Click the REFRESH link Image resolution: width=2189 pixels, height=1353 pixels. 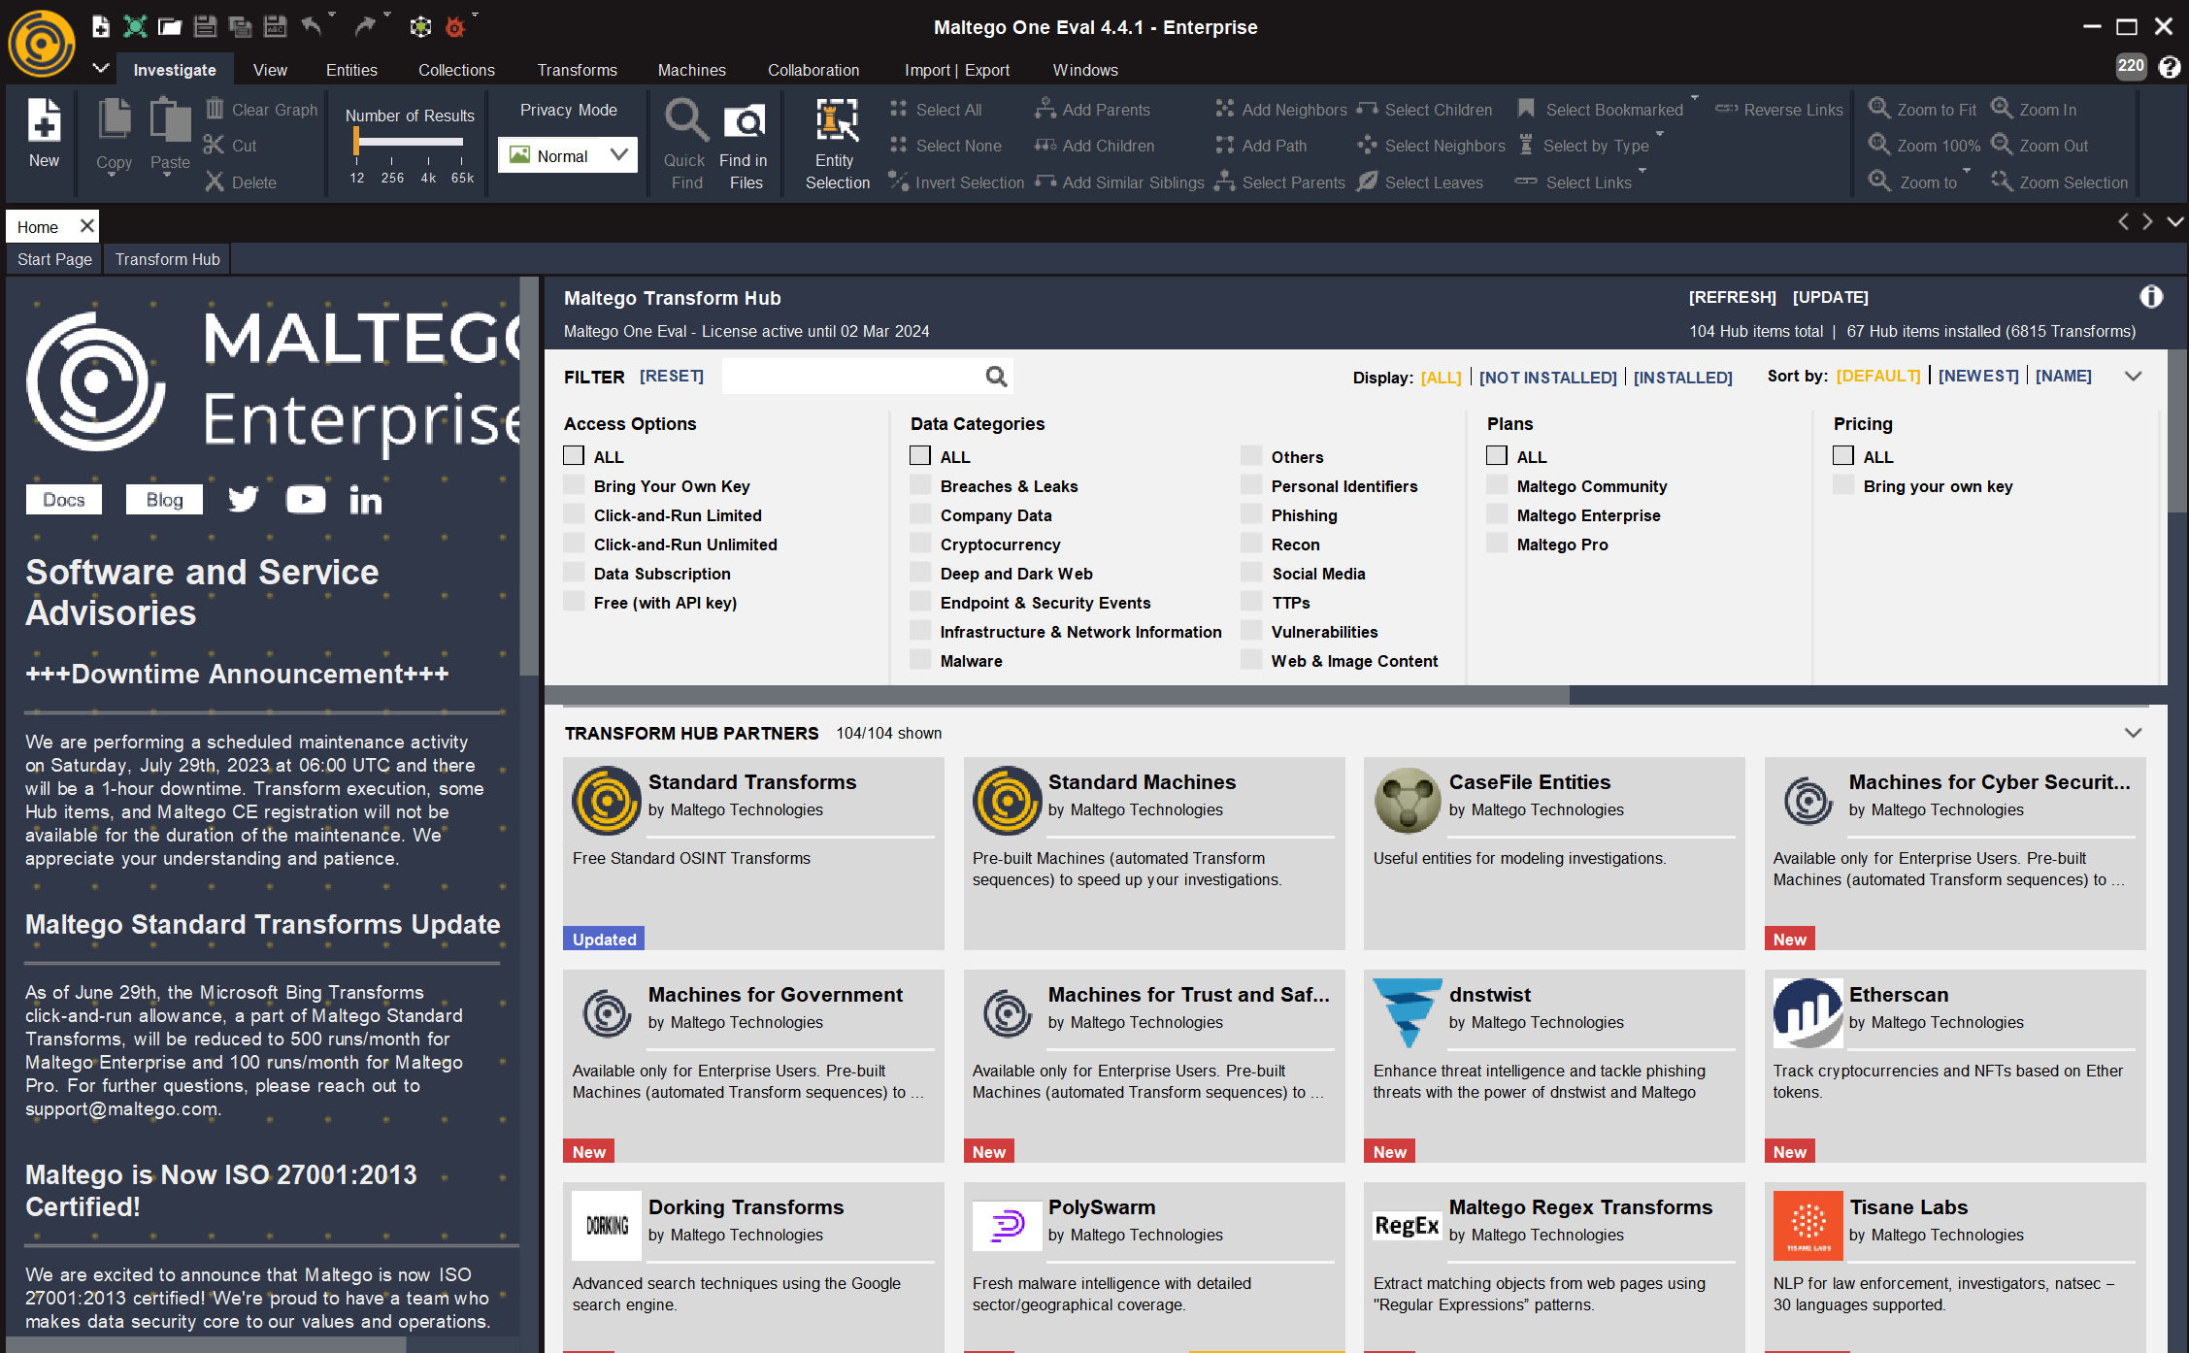[1732, 297]
